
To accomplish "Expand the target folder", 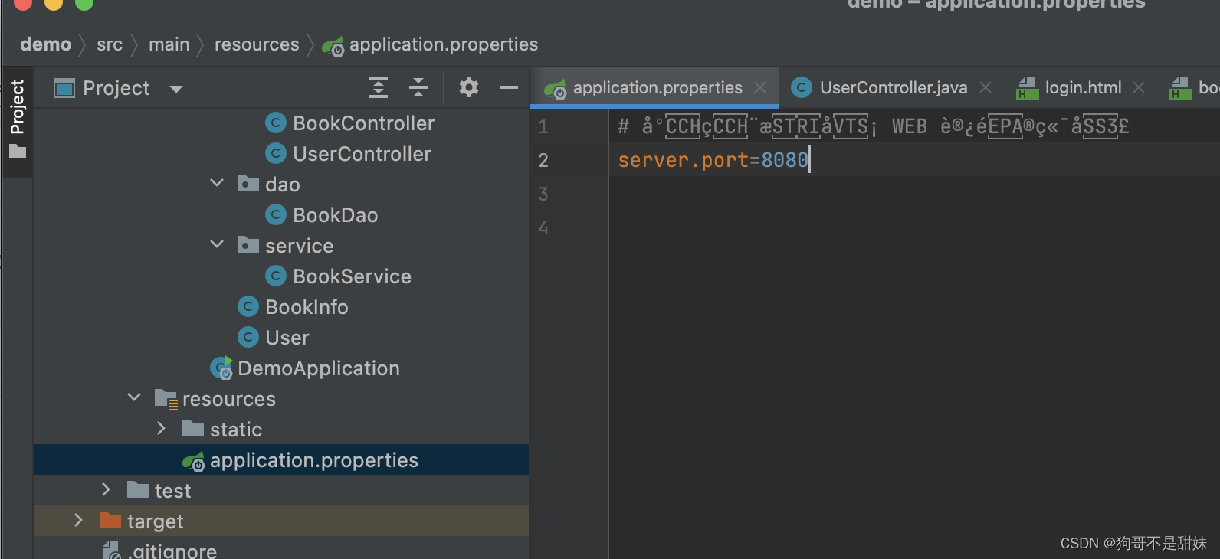I will click(78, 521).
